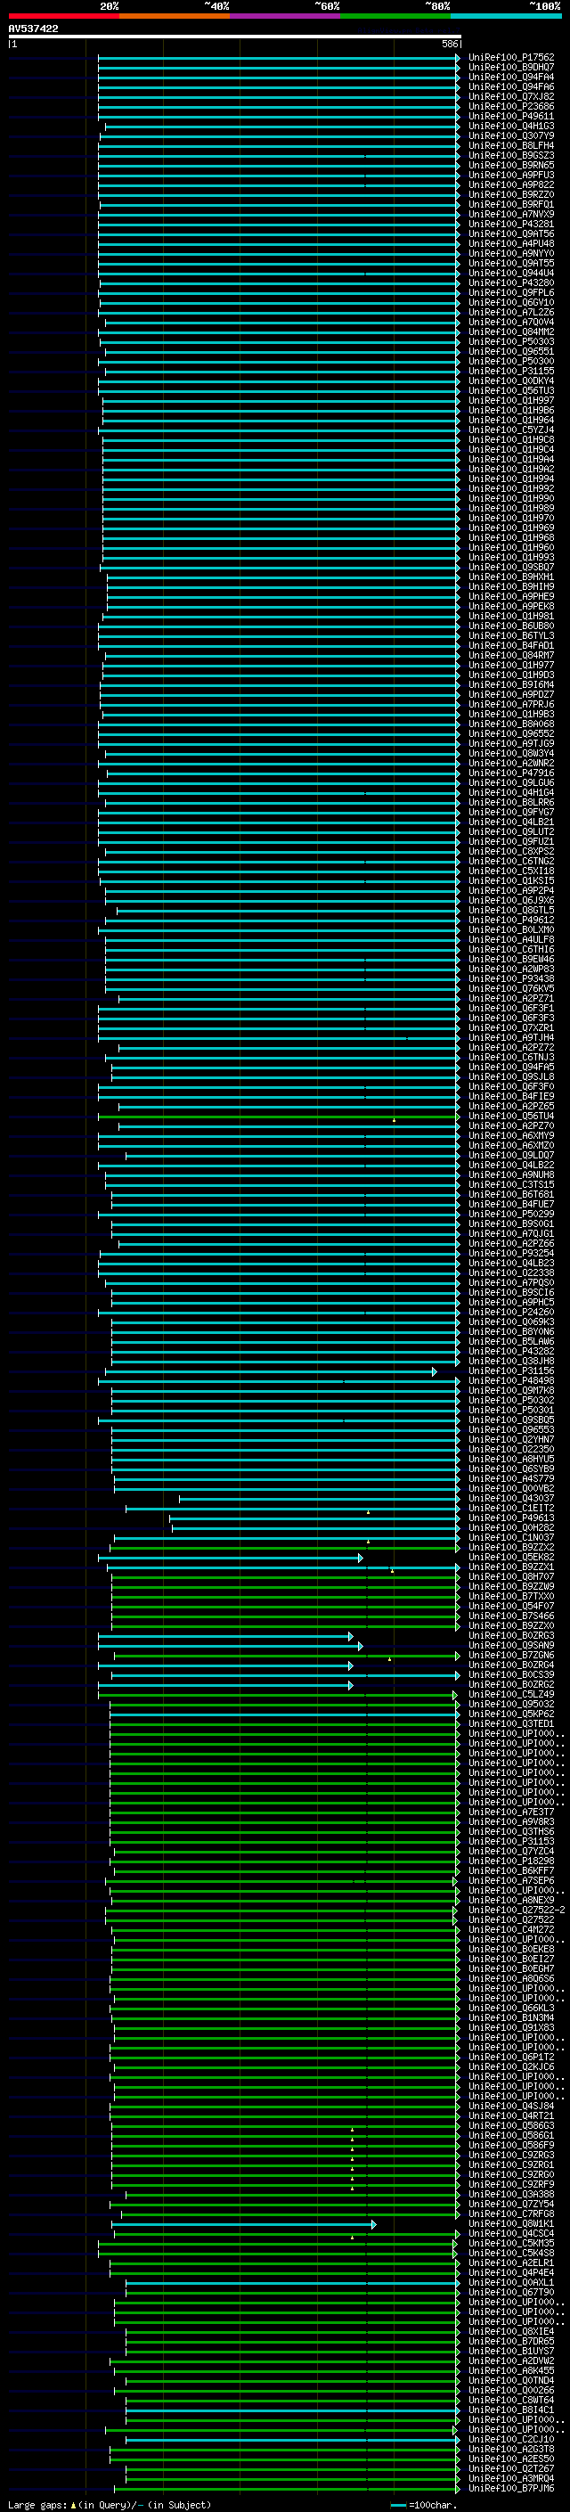
Task: Select the UniRef100_C9ZRG3 label
Action: tap(510, 2154)
